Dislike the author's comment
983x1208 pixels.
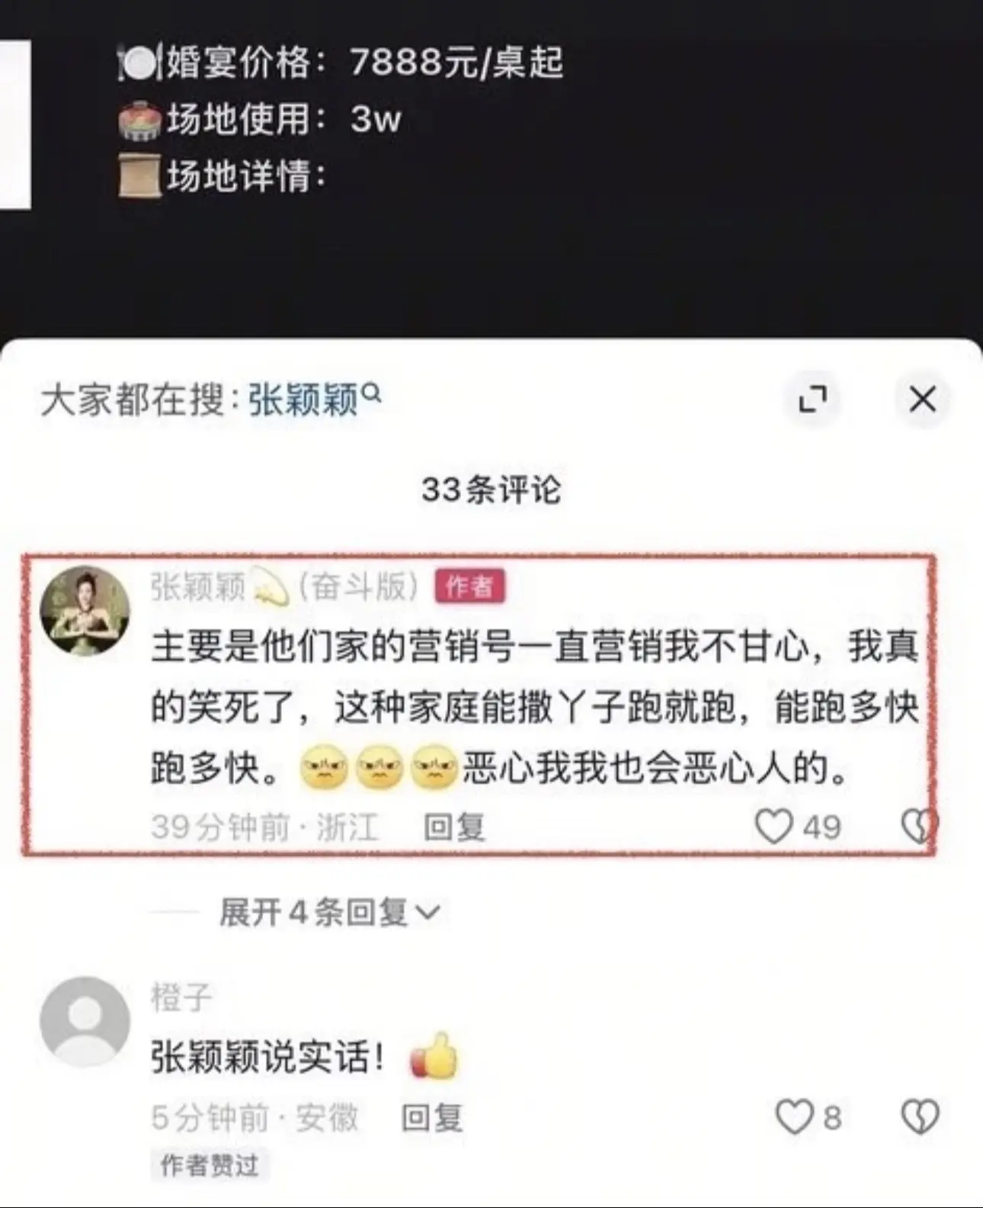click(x=917, y=827)
